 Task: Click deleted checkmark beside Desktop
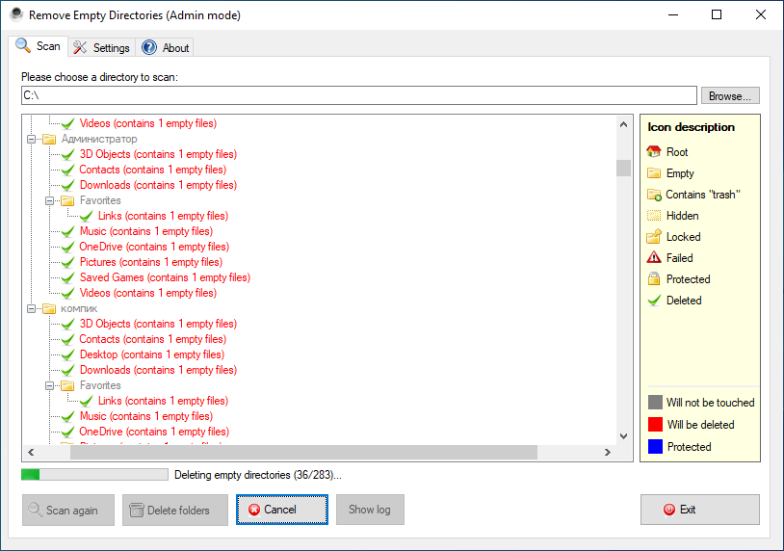[x=67, y=355]
